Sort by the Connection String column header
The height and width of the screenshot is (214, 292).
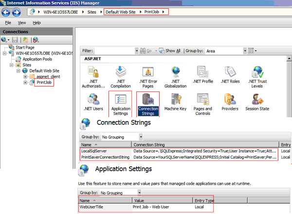[205, 144]
